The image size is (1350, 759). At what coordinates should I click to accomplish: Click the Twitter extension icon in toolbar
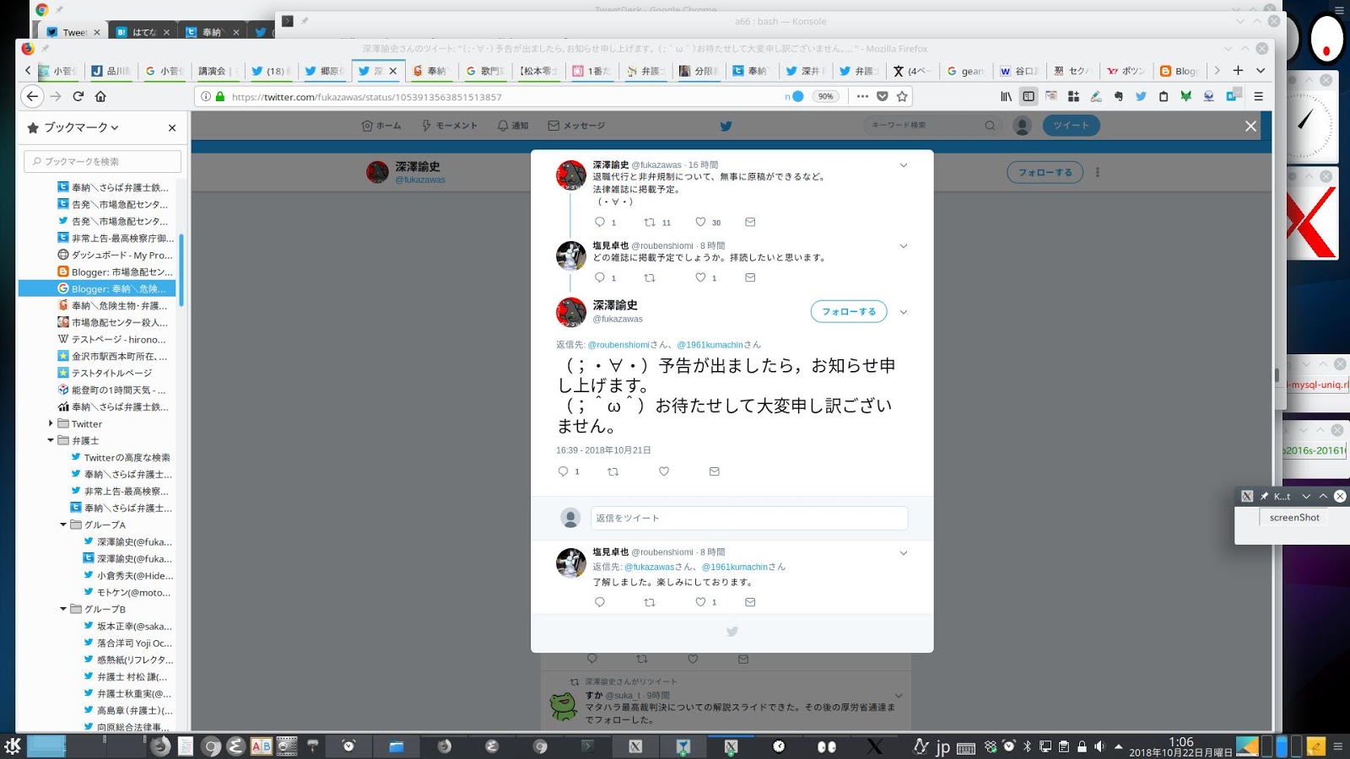coord(1141,96)
